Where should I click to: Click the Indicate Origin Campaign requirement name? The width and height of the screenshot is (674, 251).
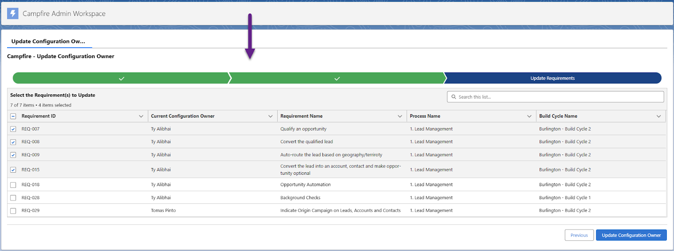[340, 210]
